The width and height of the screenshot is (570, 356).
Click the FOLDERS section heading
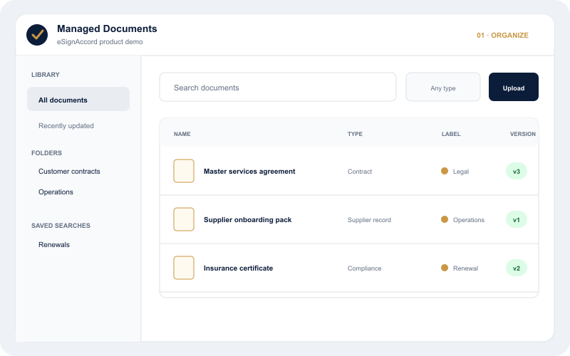(46, 153)
